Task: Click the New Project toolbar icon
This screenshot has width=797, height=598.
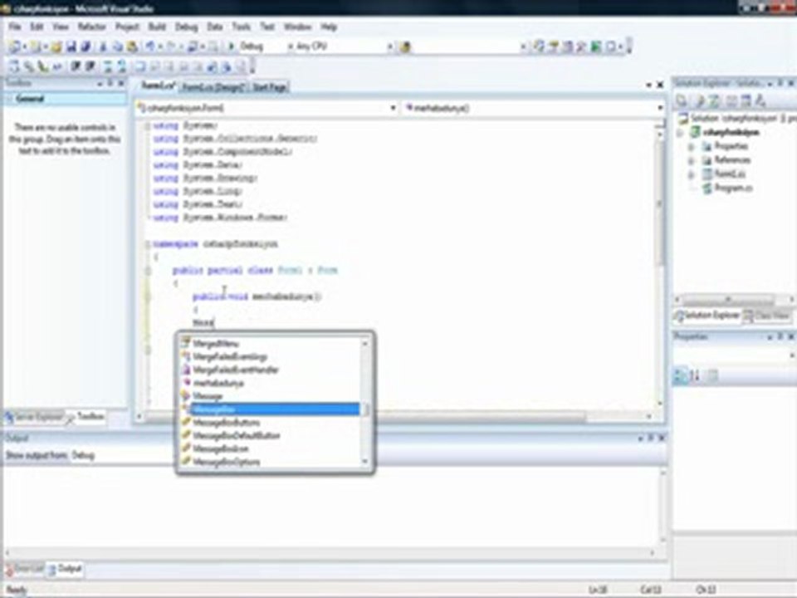Action: tap(15, 47)
